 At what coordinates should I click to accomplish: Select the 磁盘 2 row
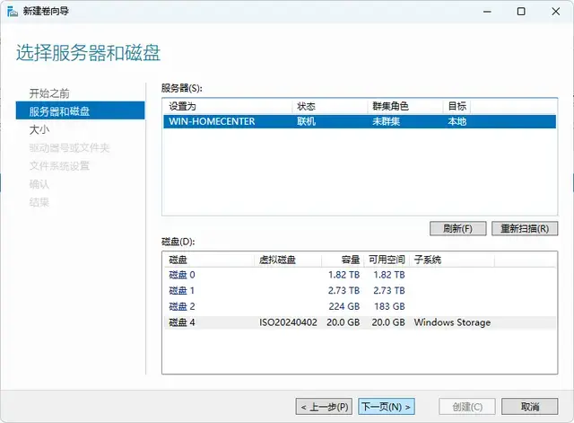[360, 306]
